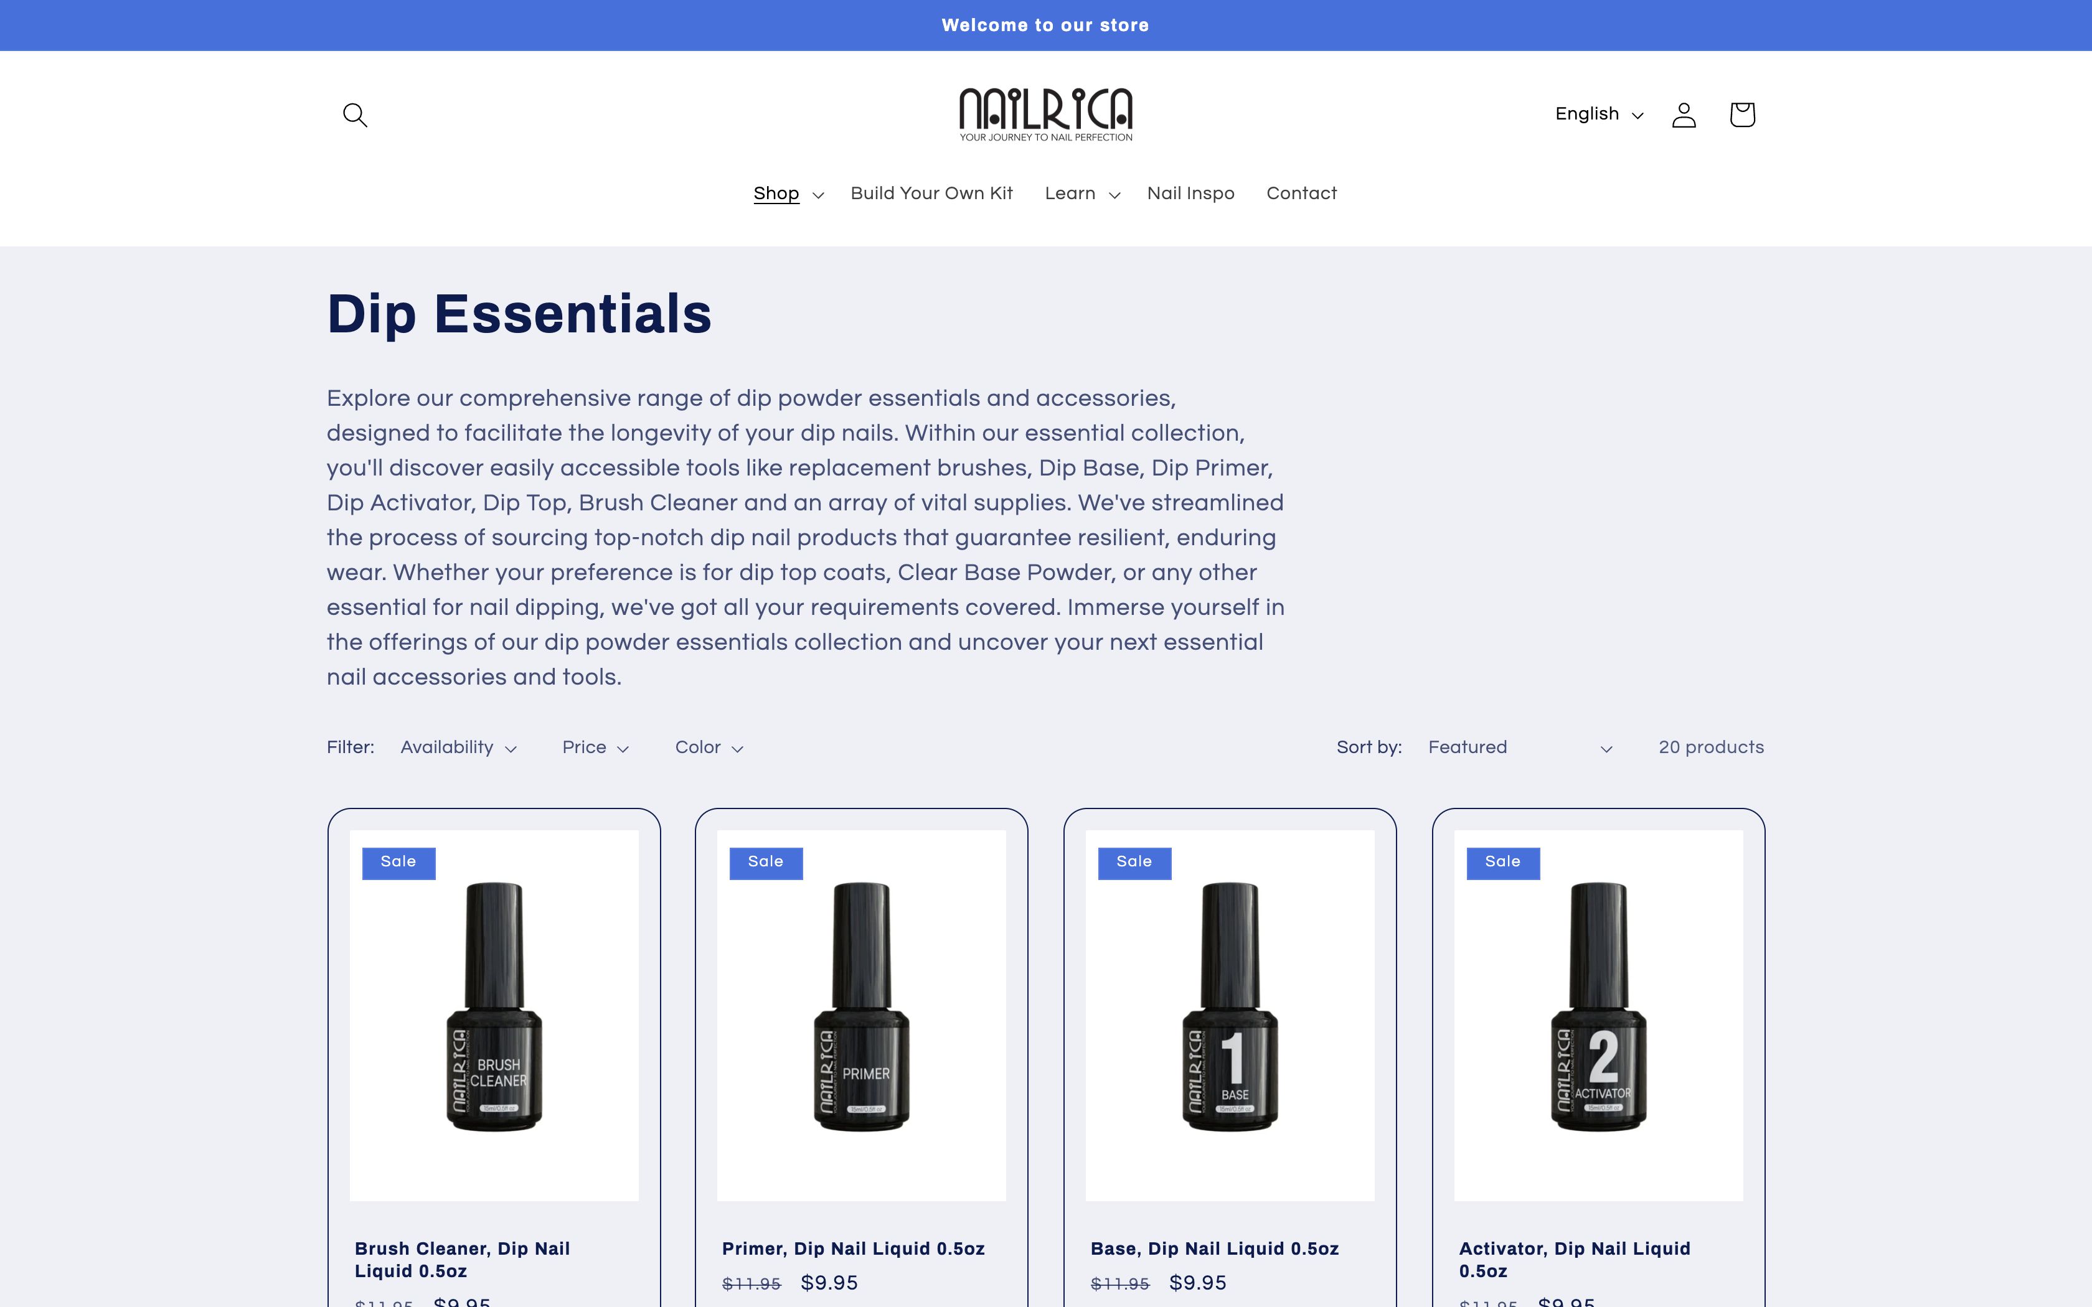Expand the Availability filter
Image resolution: width=2092 pixels, height=1307 pixels.
pyautogui.click(x=458, y=747)
